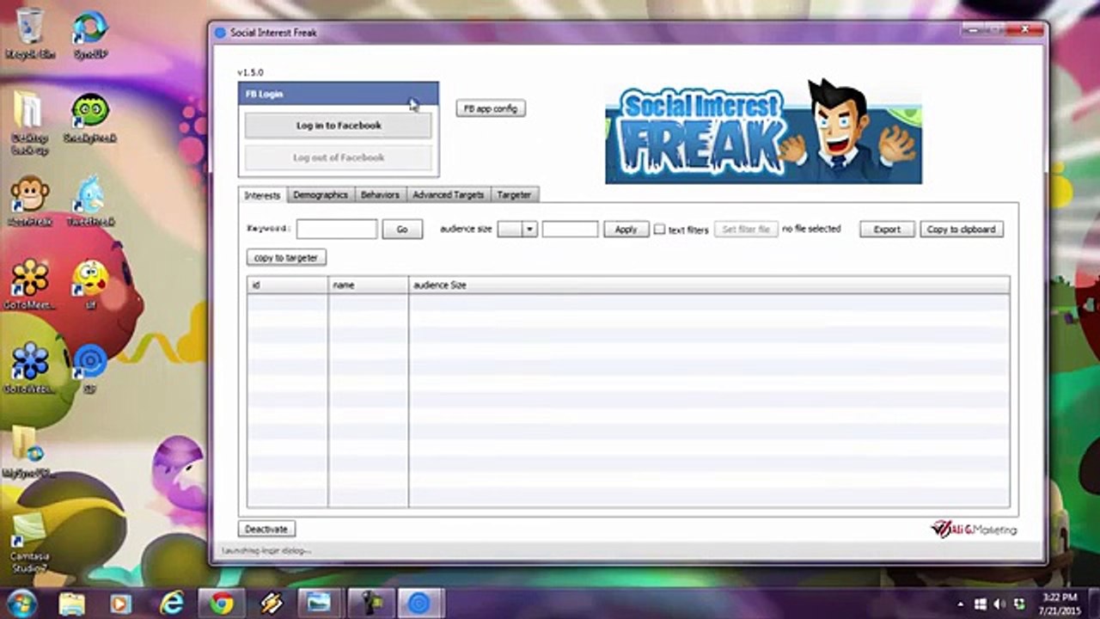This screenshot has width=1100, height=619.
Task: Click the Go button next to Keyword
Action: point(401,230)
